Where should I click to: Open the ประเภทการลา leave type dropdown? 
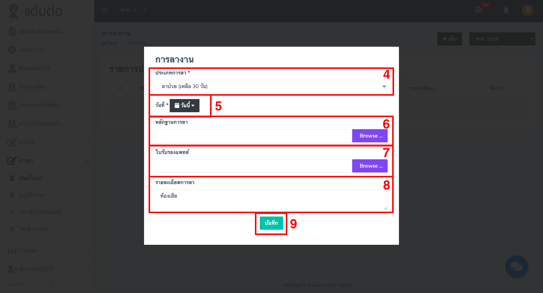click(271, 87)
